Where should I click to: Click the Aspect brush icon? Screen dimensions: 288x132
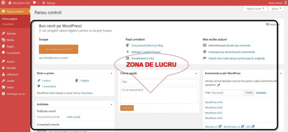tap(3, 61)
